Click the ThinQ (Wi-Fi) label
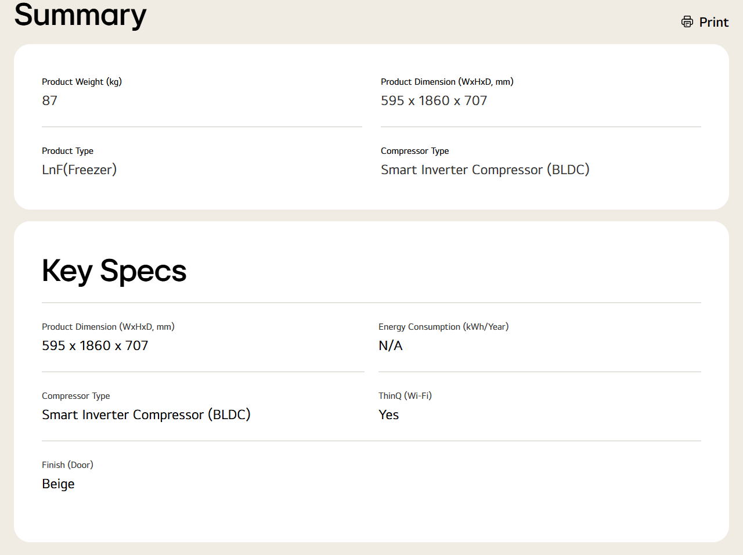743x555 pixels. (405, 396)
